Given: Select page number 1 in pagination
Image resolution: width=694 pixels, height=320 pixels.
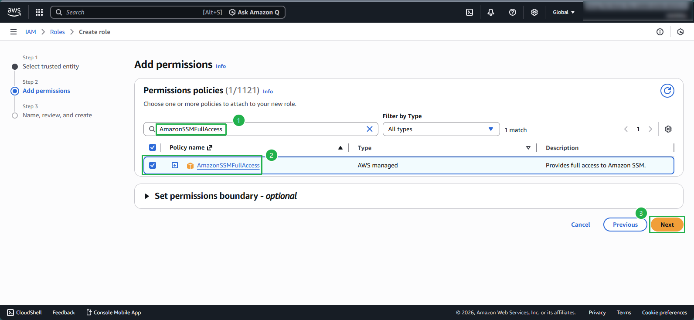Looking at the screenshot, I should (638, 129).
